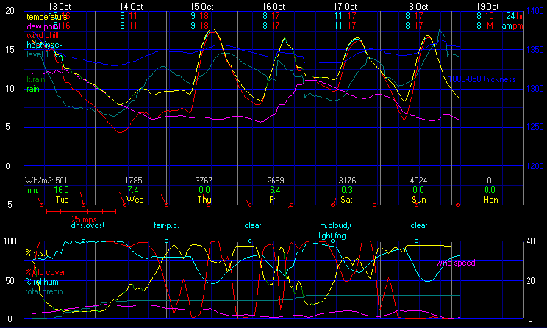Screen dimensions: 547x328
Task: Select the 17 Oct date heading
Action: 345,7
